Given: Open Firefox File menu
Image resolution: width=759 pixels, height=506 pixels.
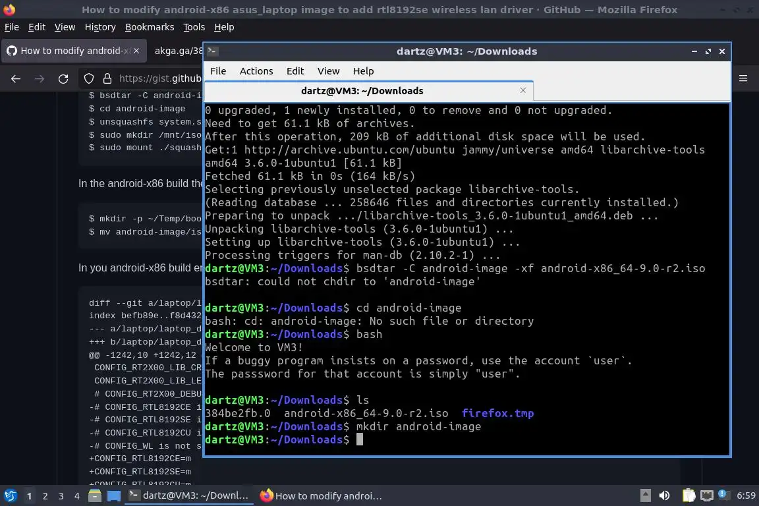Looking at the screenshot, I should (x=12, y=27).
